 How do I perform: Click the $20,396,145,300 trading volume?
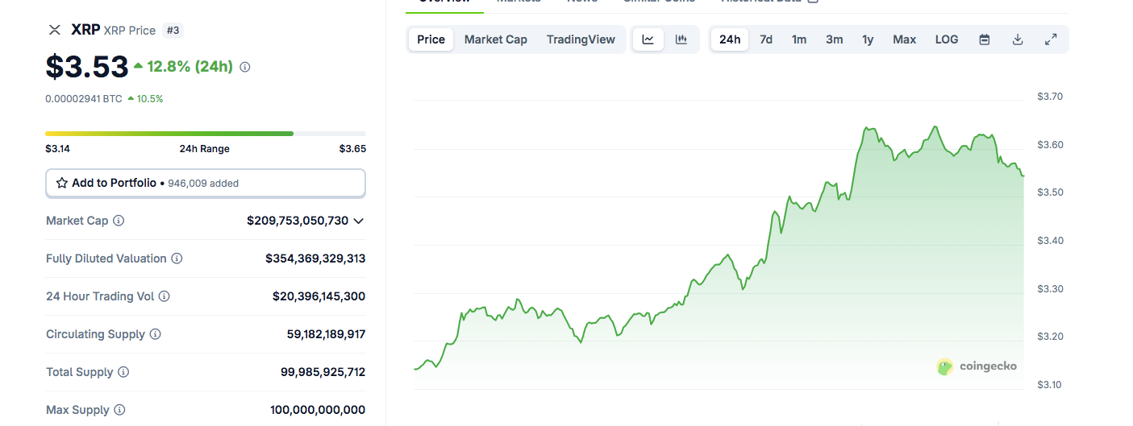pos(319,296)
